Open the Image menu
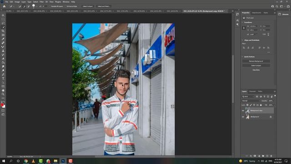 17,2
